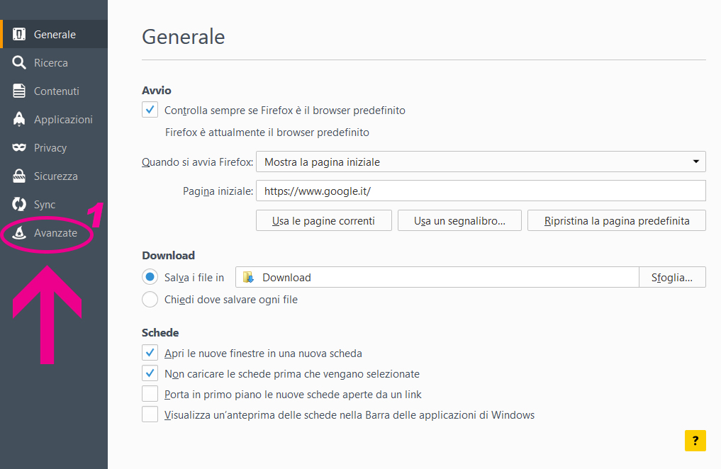Image resolution: width=721 pixels, height=469 pixels.
Task: Click the Download folder icon
Action: tap(248, 277)
